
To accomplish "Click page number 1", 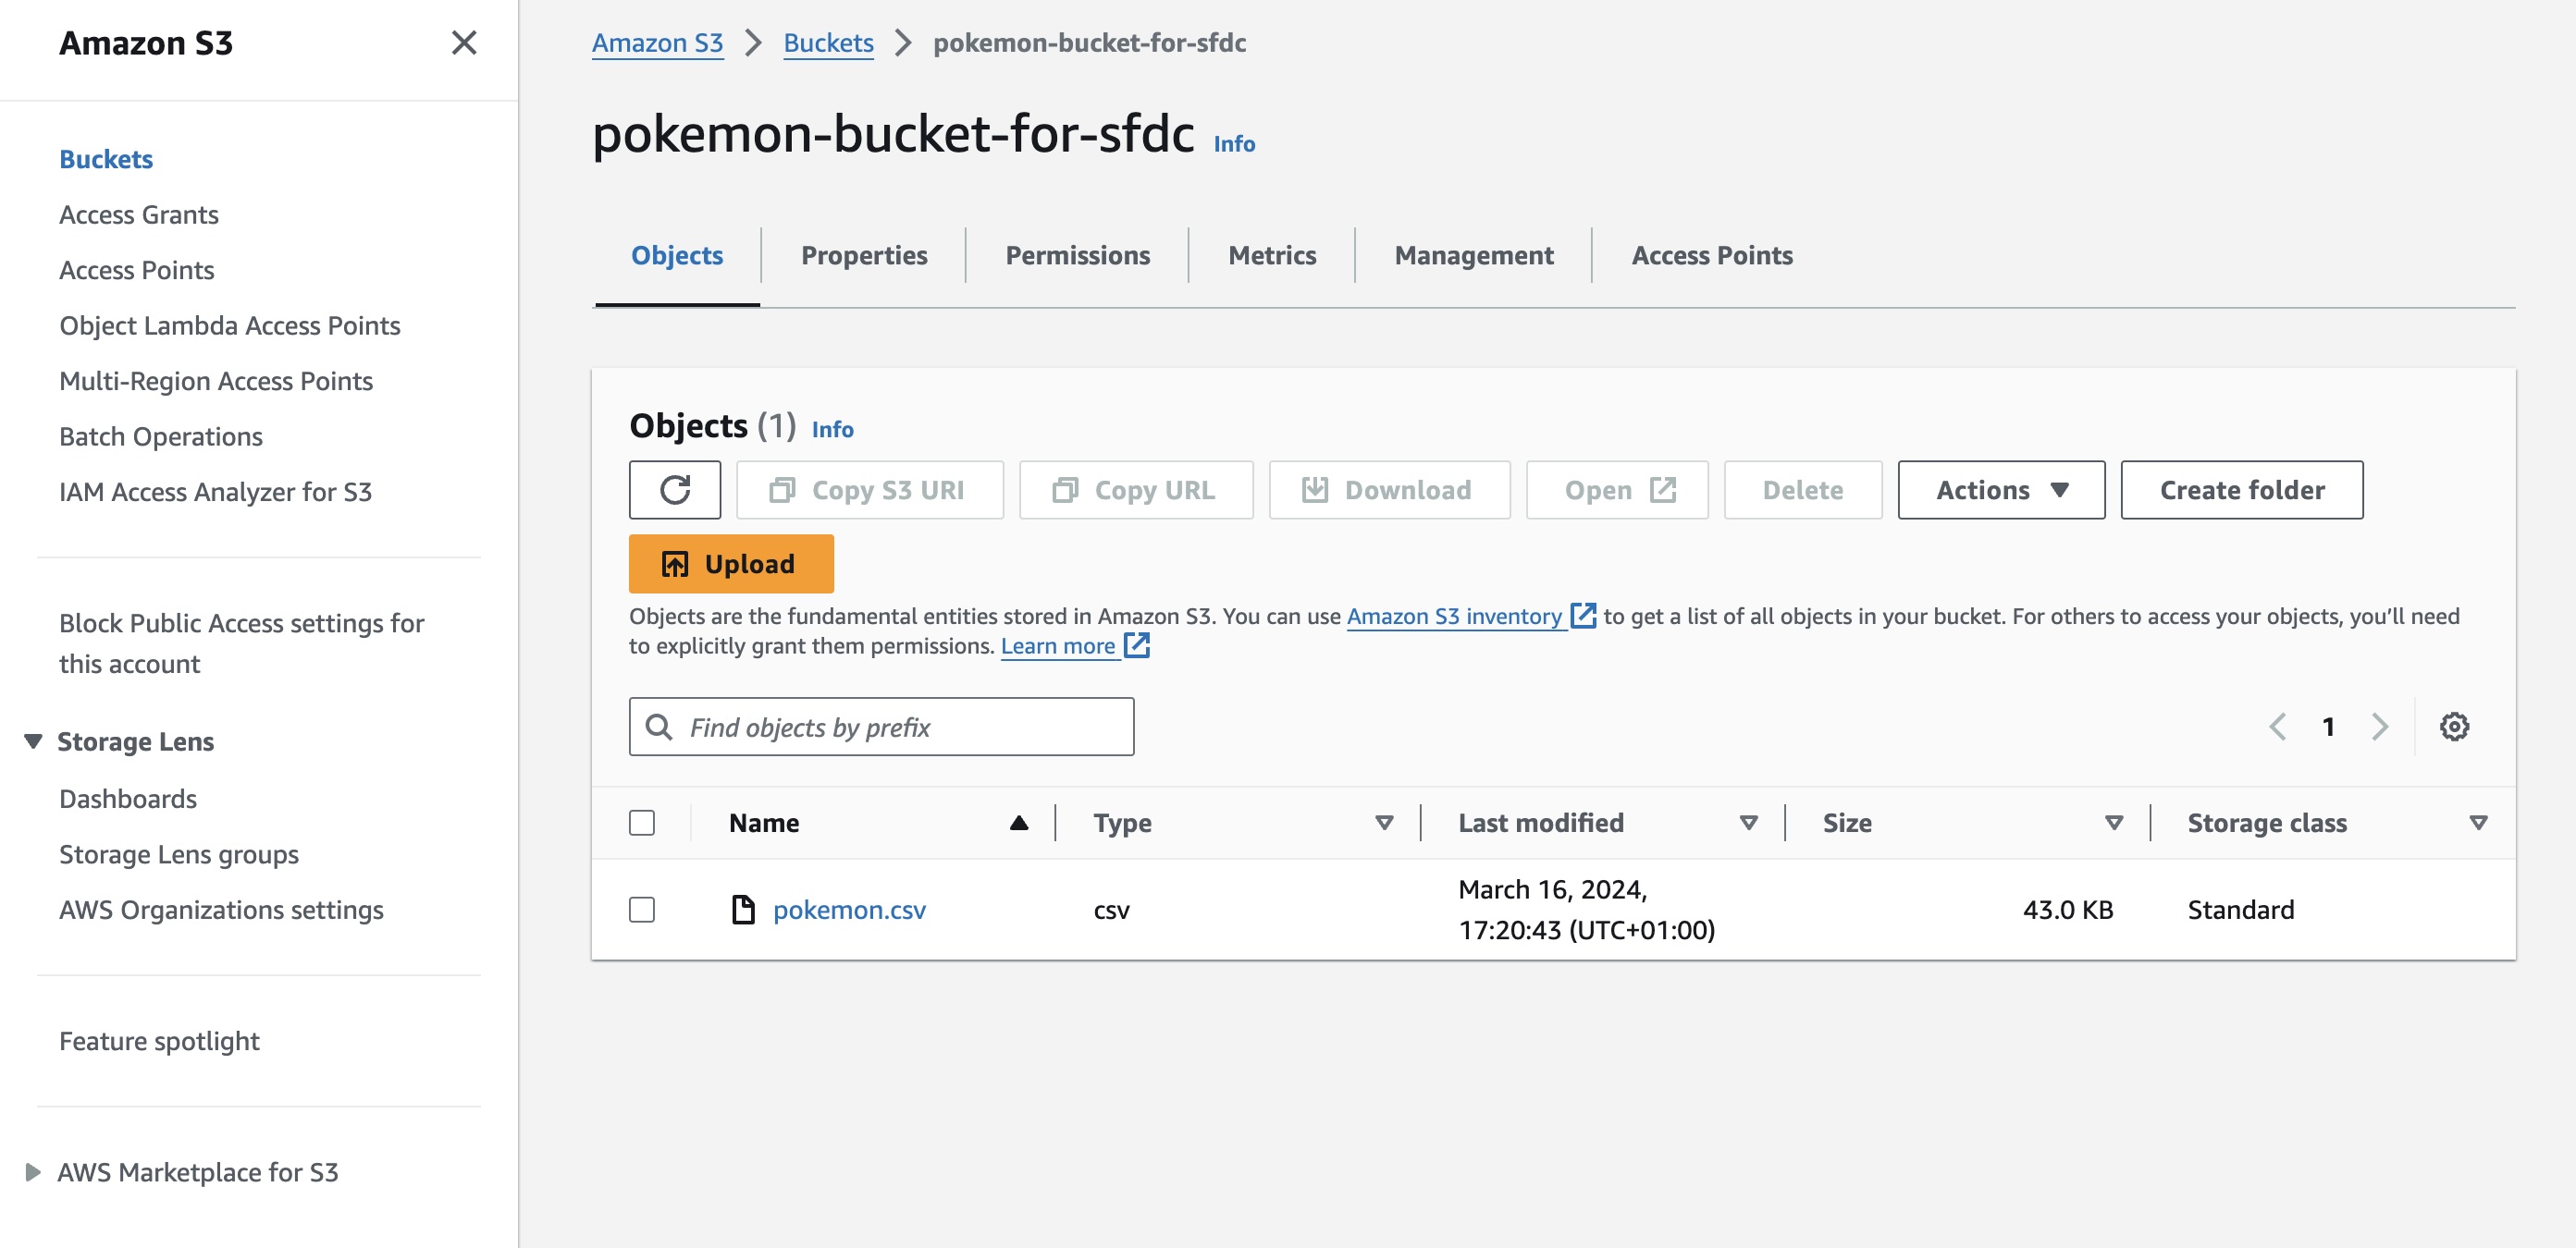I will [2328, 727].
